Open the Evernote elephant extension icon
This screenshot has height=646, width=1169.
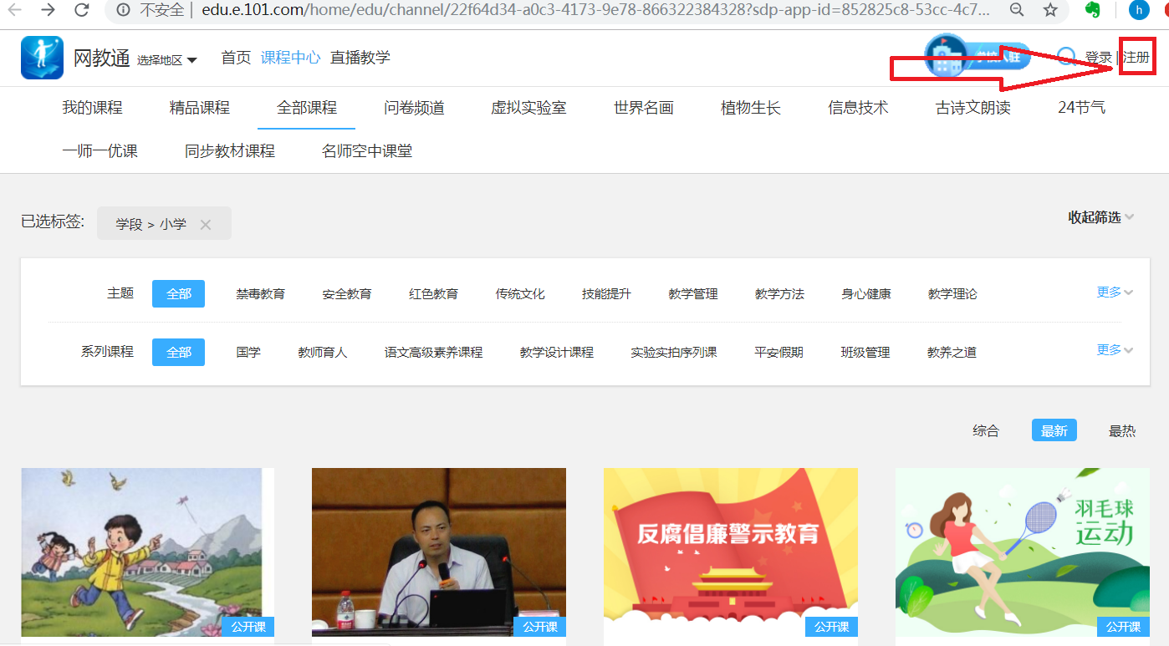(x=1092, y=10)
